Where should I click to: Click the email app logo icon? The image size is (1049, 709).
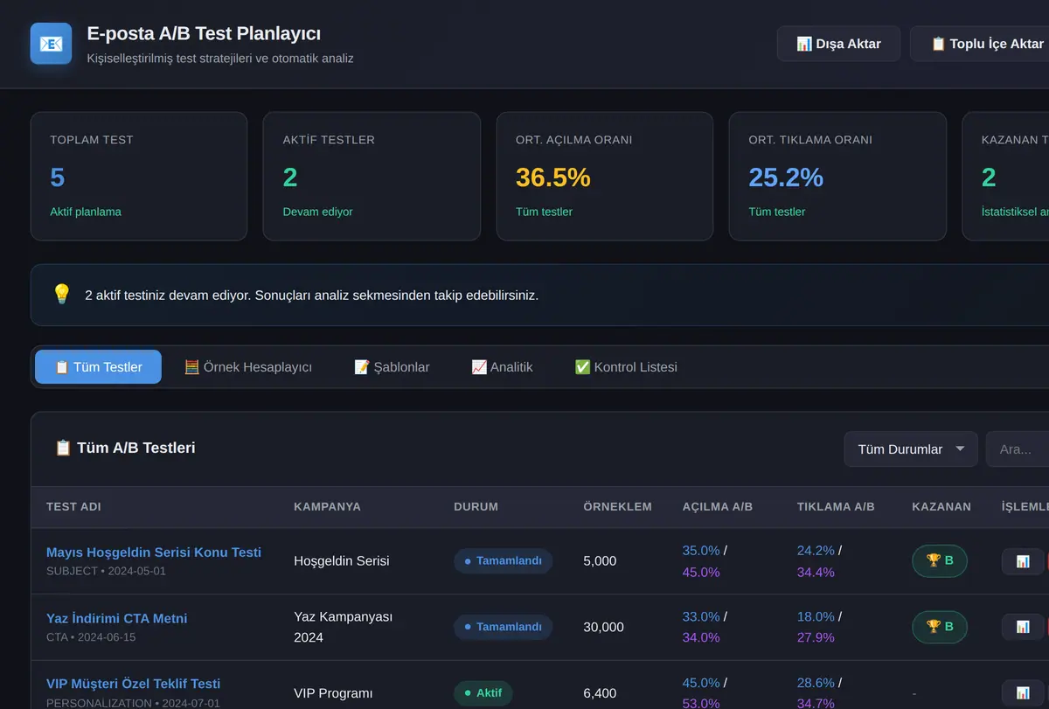coord(51,44)
